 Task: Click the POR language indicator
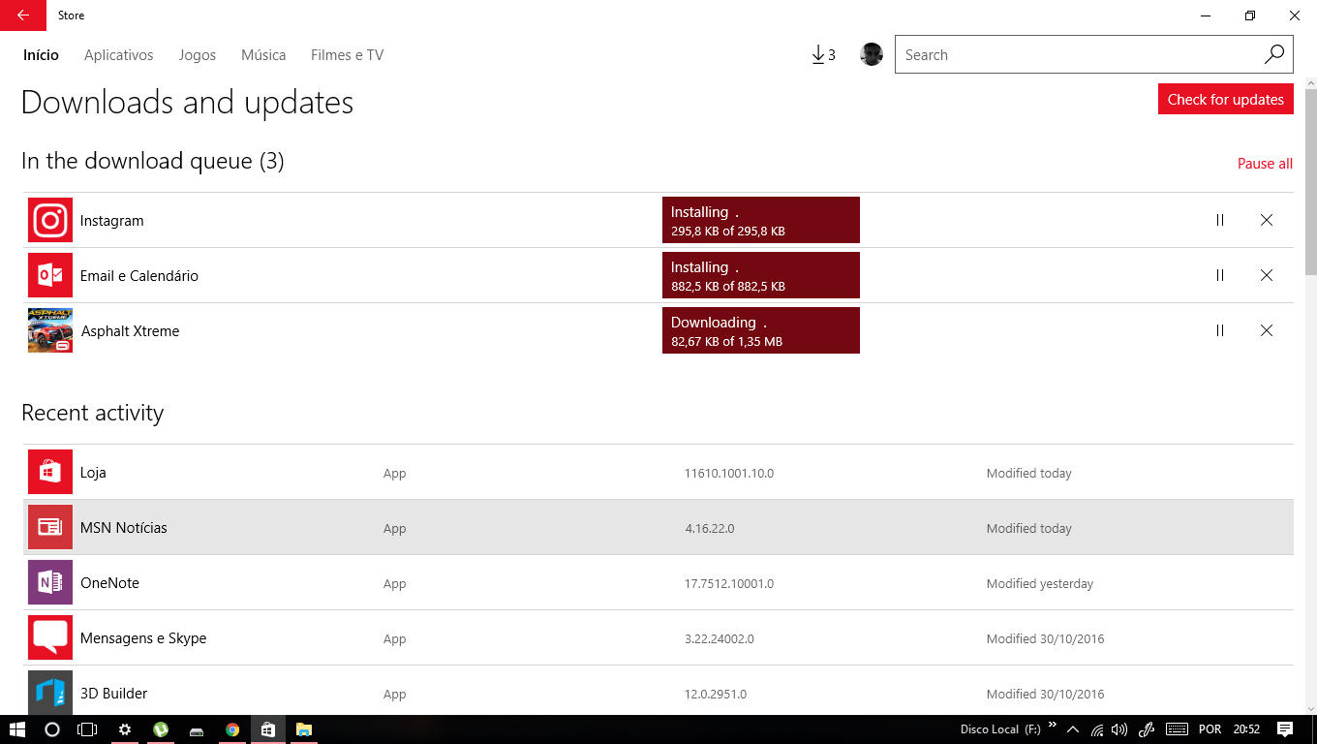click(x=1210, y=729)
